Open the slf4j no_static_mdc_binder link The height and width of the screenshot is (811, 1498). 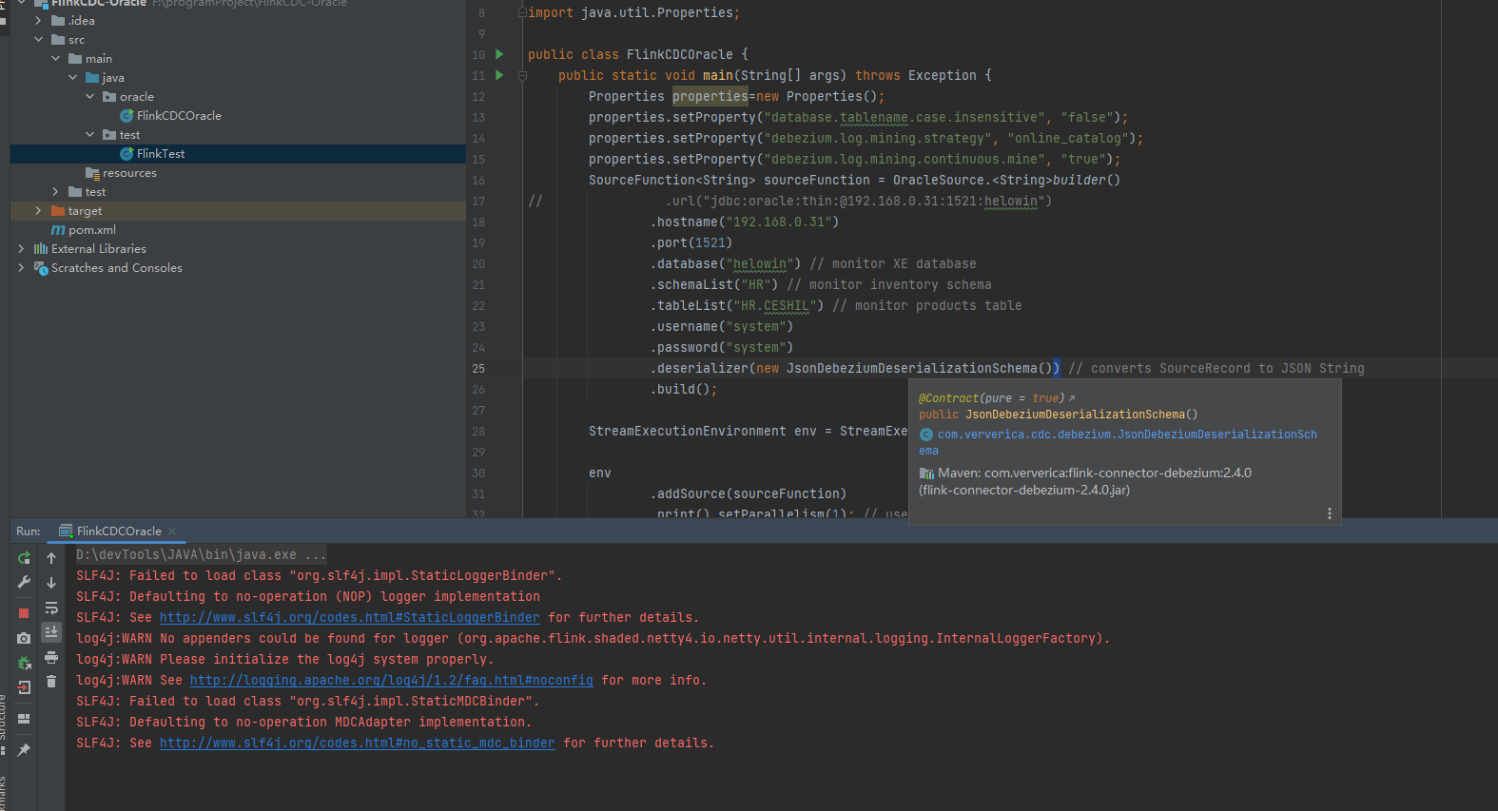point(357,743)
